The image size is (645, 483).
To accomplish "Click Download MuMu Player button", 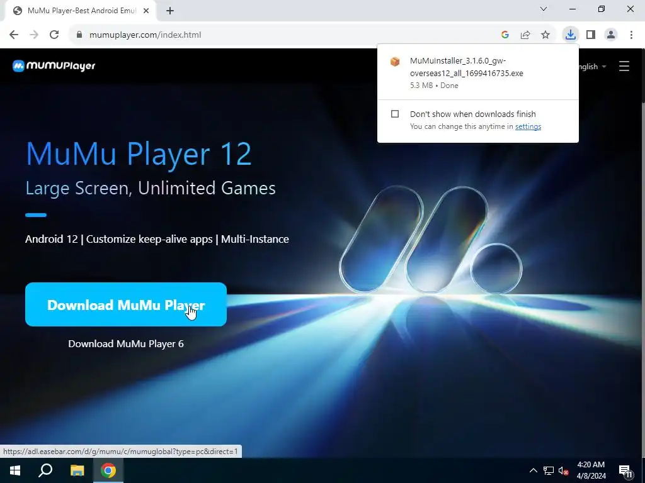I will 126,304.
